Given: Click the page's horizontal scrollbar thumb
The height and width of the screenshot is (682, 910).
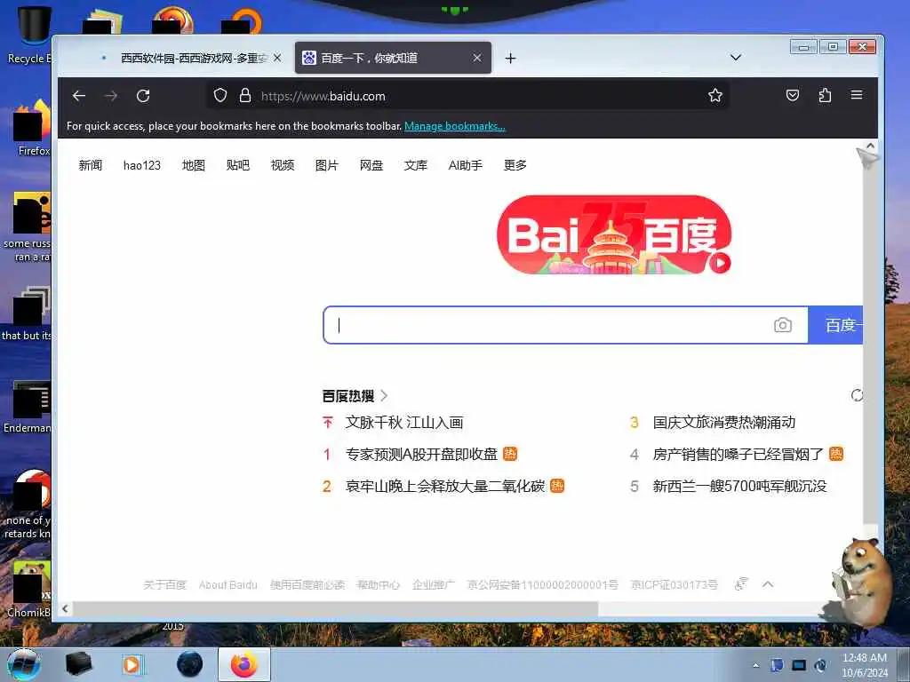Looking at the screenshot, I should click(335, 608).
